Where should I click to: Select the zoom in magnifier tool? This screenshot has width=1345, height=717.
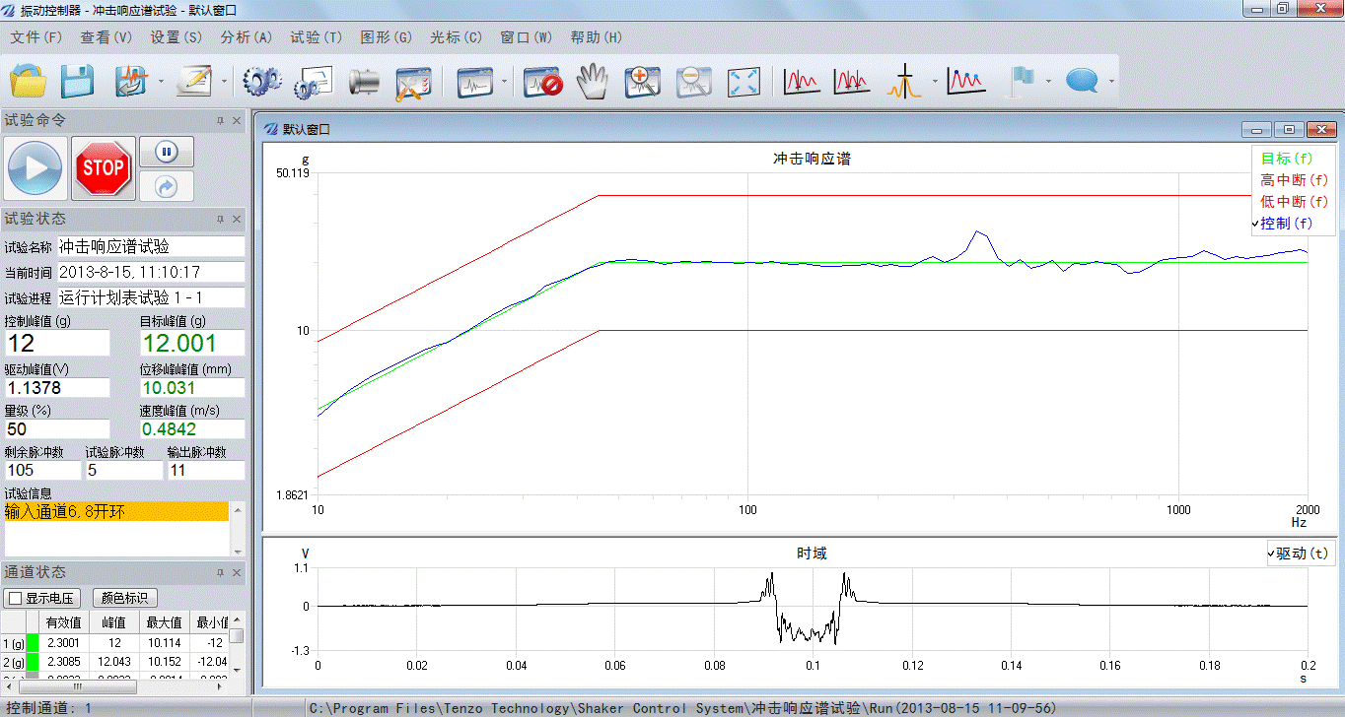(643, 82)
